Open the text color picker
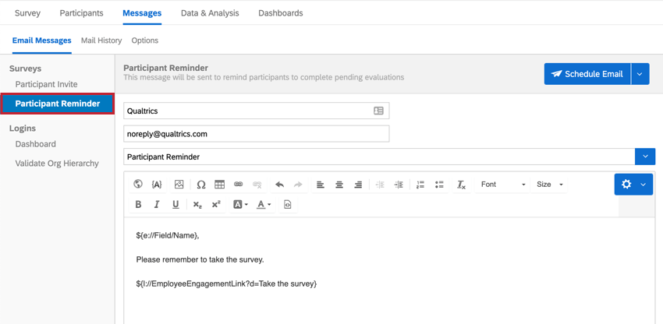Screen dimensions: 663x324 (264, 205)
